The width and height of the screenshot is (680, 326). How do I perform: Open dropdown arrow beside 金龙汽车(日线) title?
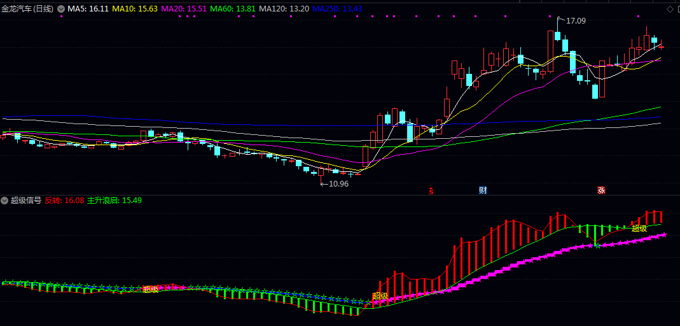tap(60, 9)
